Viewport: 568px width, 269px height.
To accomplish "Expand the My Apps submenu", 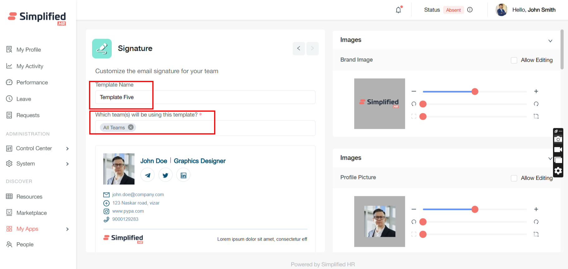I will (x=67, y=229).
